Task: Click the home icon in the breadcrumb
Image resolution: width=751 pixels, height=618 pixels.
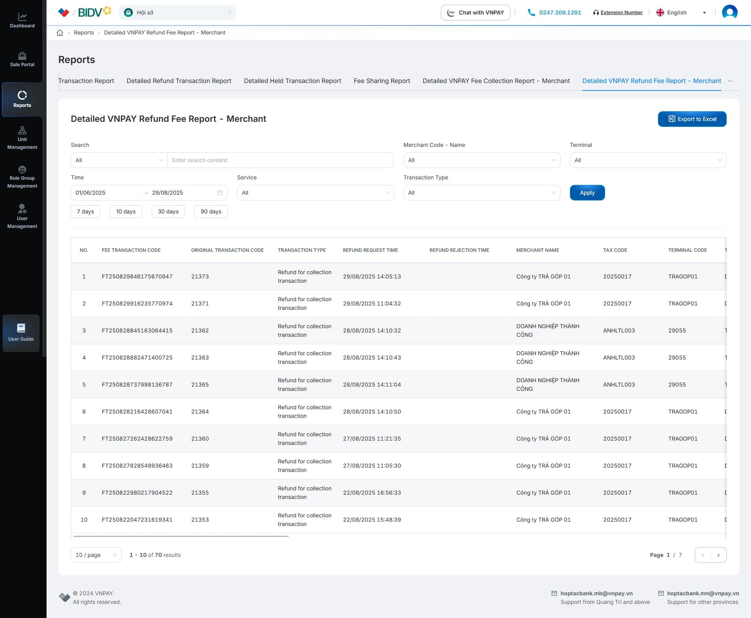Action: click(60, 33)
